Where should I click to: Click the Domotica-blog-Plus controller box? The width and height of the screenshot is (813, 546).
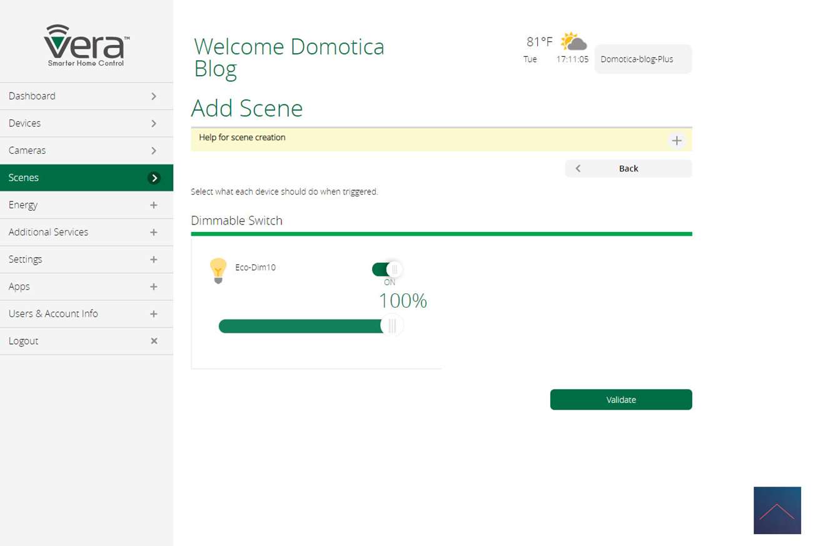click(x=643, y=59)
